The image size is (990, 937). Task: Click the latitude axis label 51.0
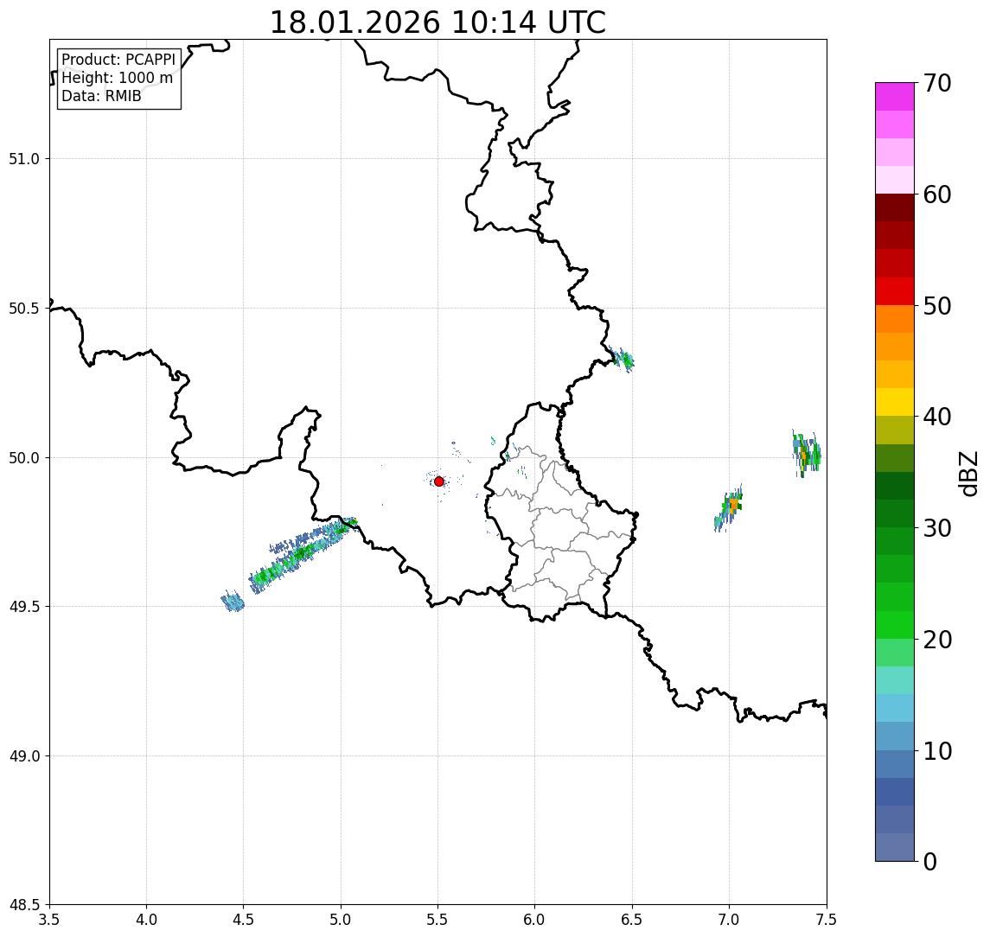tap(24, 159)
